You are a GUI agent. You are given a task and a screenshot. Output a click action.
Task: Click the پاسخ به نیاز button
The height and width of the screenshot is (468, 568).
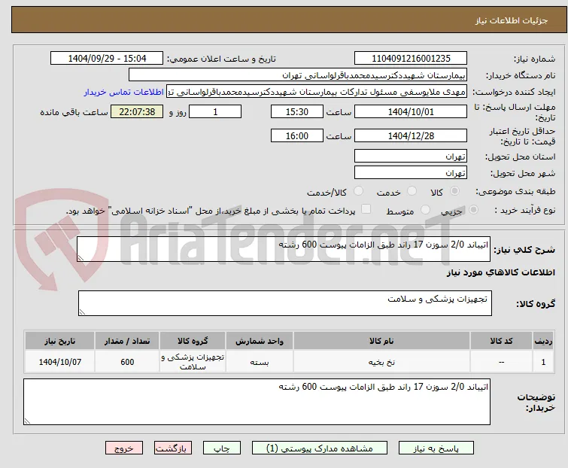click(x=436, y=448)
